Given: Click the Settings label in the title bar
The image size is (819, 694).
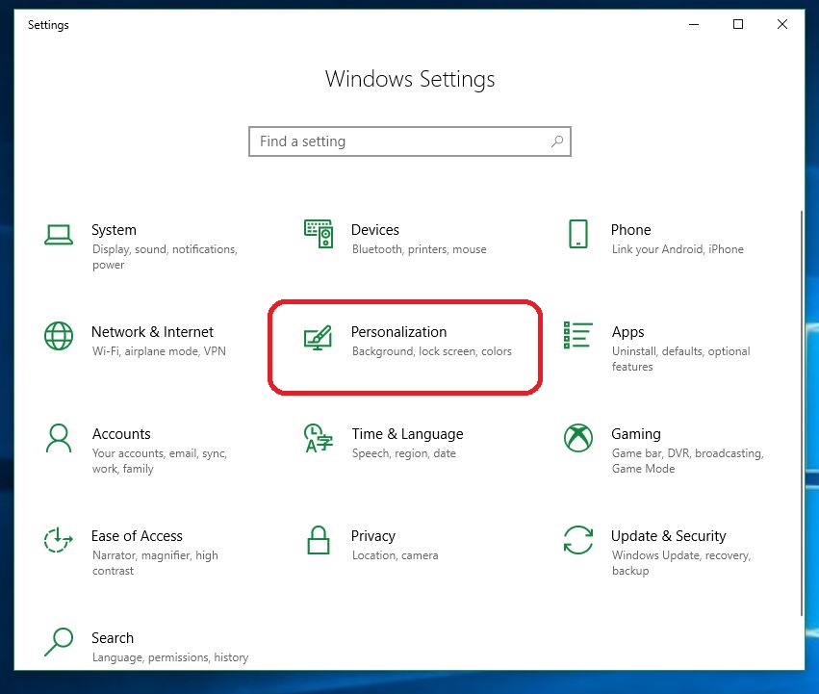Looking at the screenshot, I should [x=48, y=24].
